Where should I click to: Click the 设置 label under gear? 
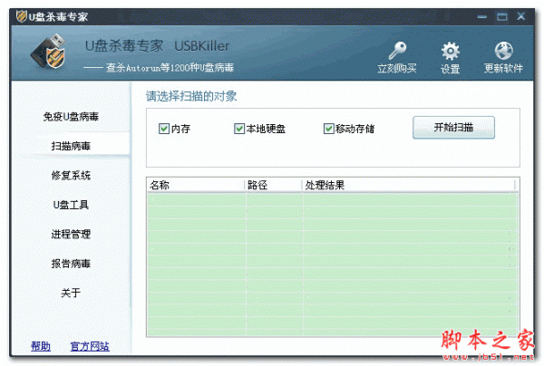450,69
